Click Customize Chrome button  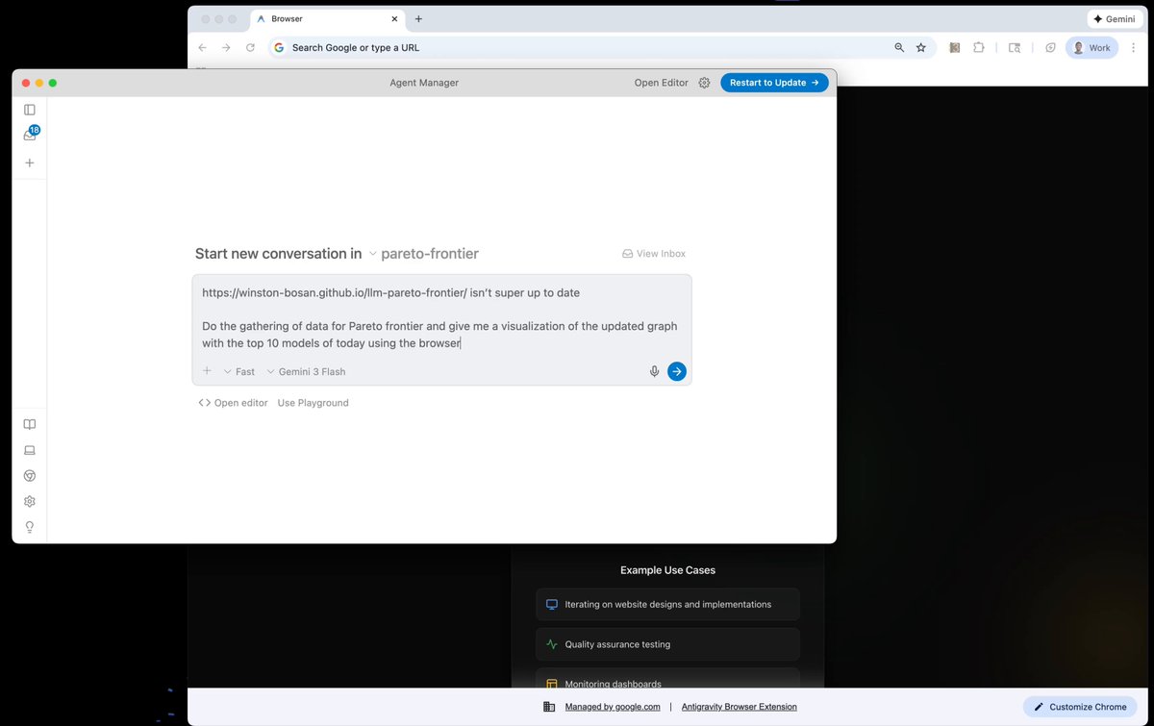click(x=1079, y=707)
